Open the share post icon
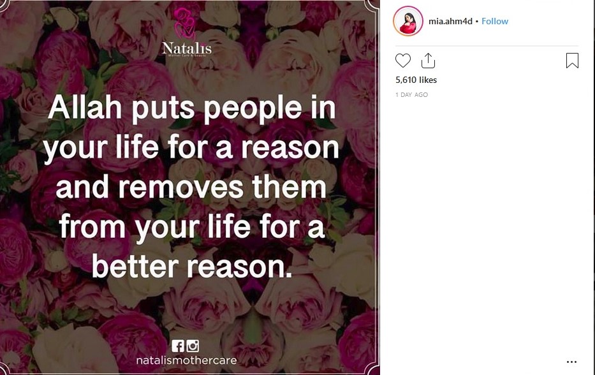This screenshot has height=375, width=595. [x=428, y=61]
